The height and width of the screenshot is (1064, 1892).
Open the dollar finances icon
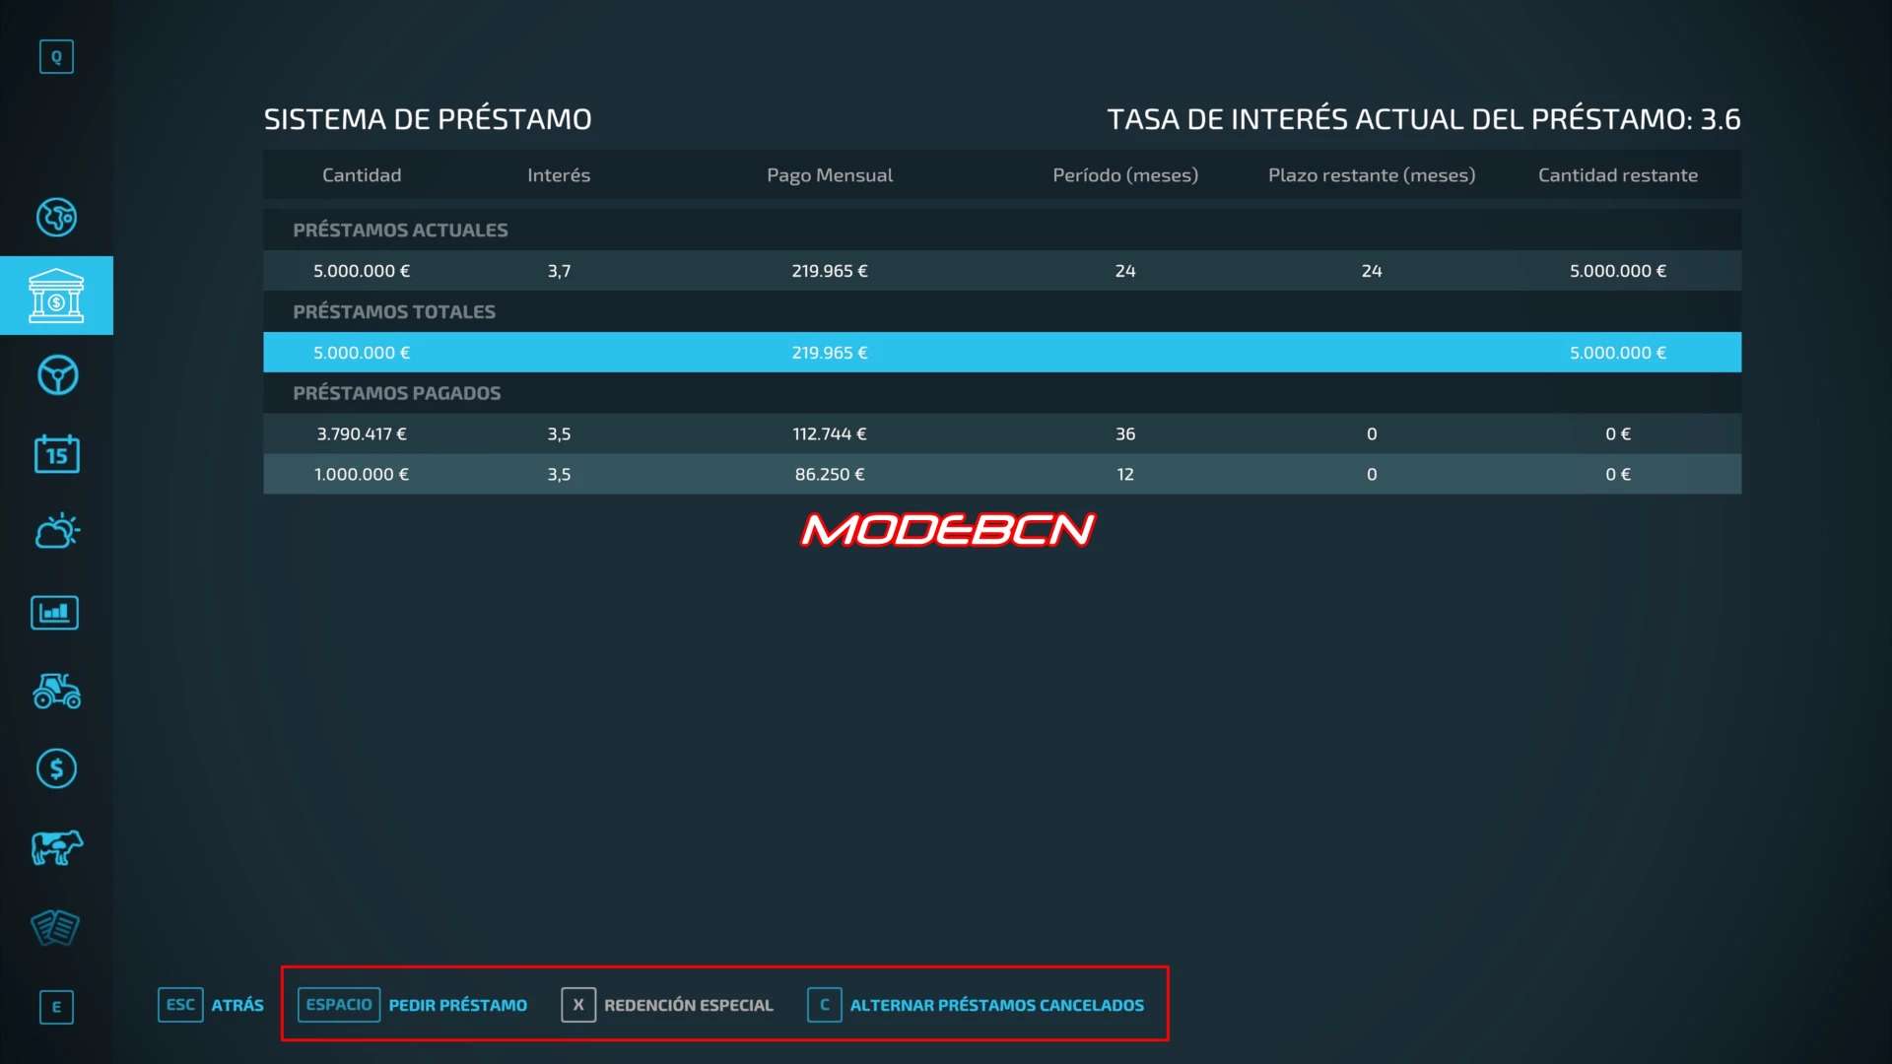(x=56, y=768)
